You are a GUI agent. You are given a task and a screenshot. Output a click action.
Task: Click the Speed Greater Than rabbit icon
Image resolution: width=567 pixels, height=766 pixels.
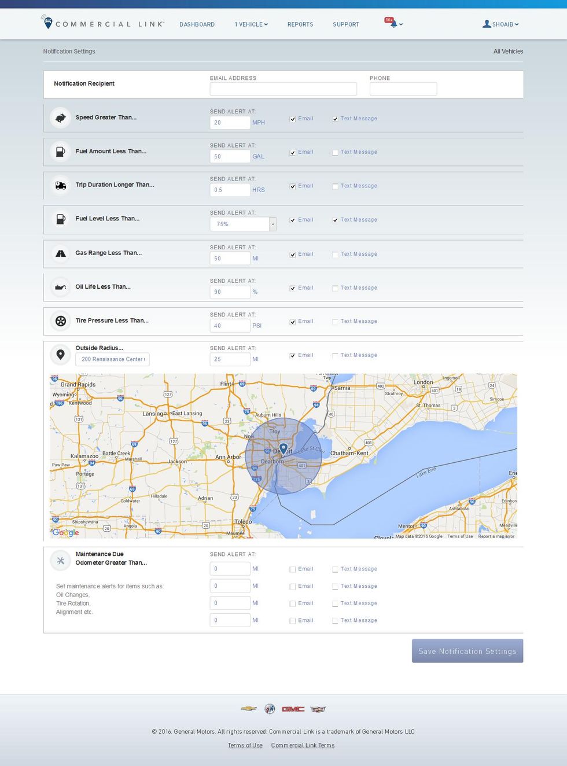click(60, 117)
